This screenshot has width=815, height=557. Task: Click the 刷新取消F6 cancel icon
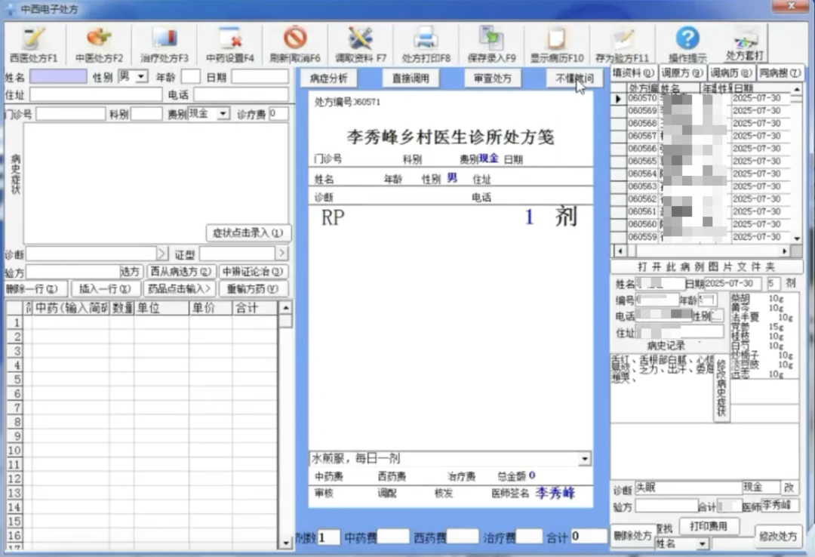click(x=295, y=45)
